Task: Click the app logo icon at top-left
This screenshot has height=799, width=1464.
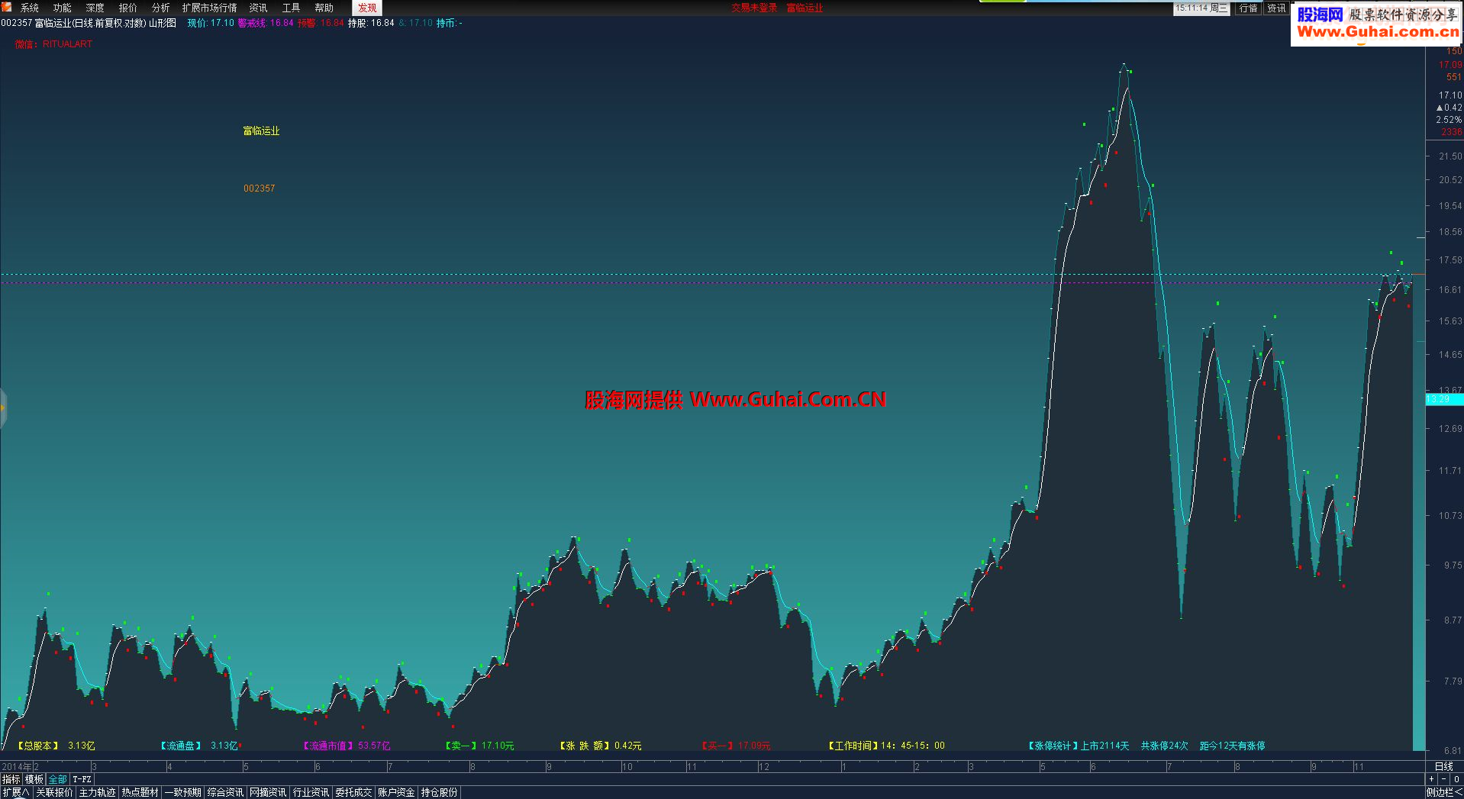Action: (6, 7)
